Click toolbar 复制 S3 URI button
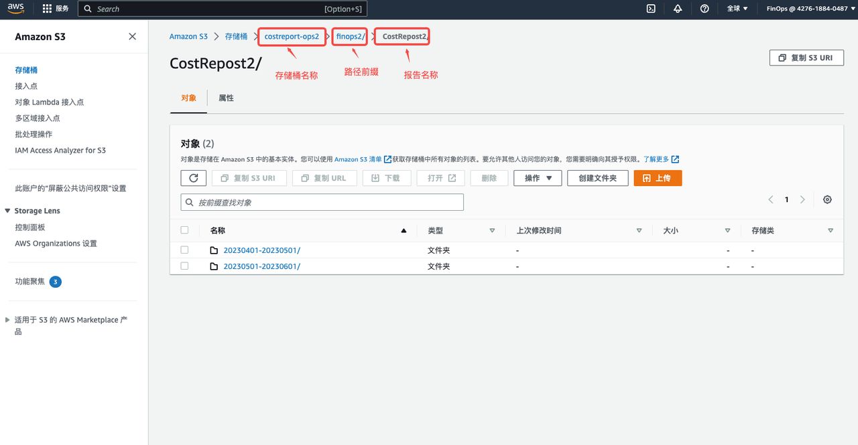 tap(249, 178)
